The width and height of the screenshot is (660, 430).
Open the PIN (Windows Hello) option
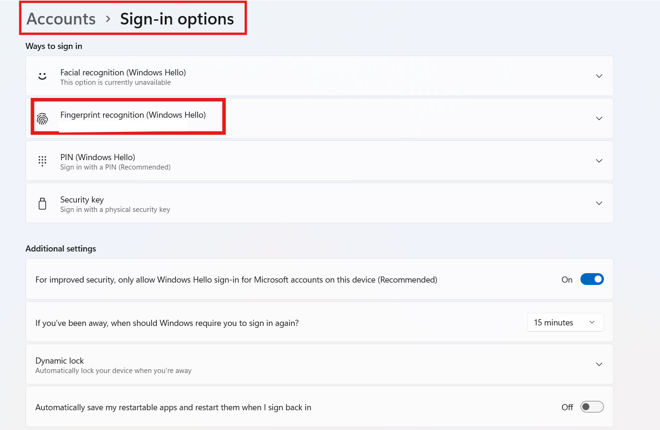pyautogui.click(x=97, y=157)
